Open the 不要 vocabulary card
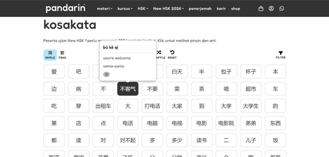The height and width of the screenshot is (157, 329). [x=152, y=89]
